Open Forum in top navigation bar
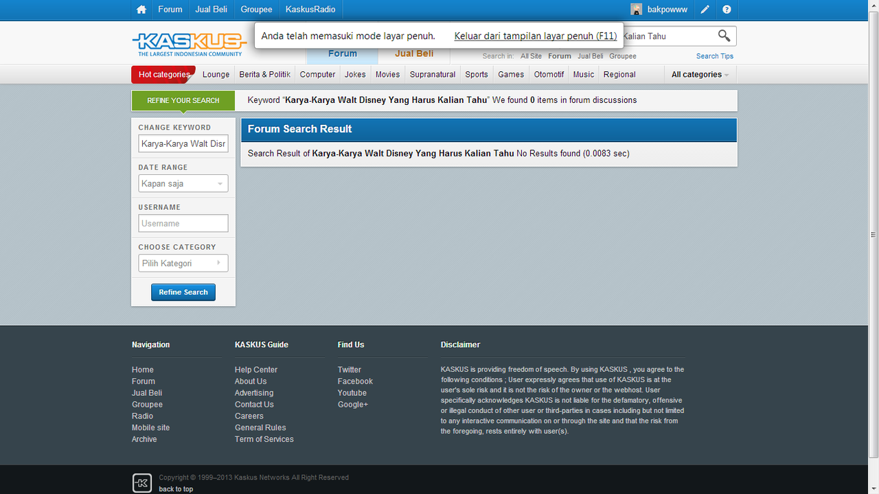The height and width of the screenshot is (494, 879). (x=170, y=10)
